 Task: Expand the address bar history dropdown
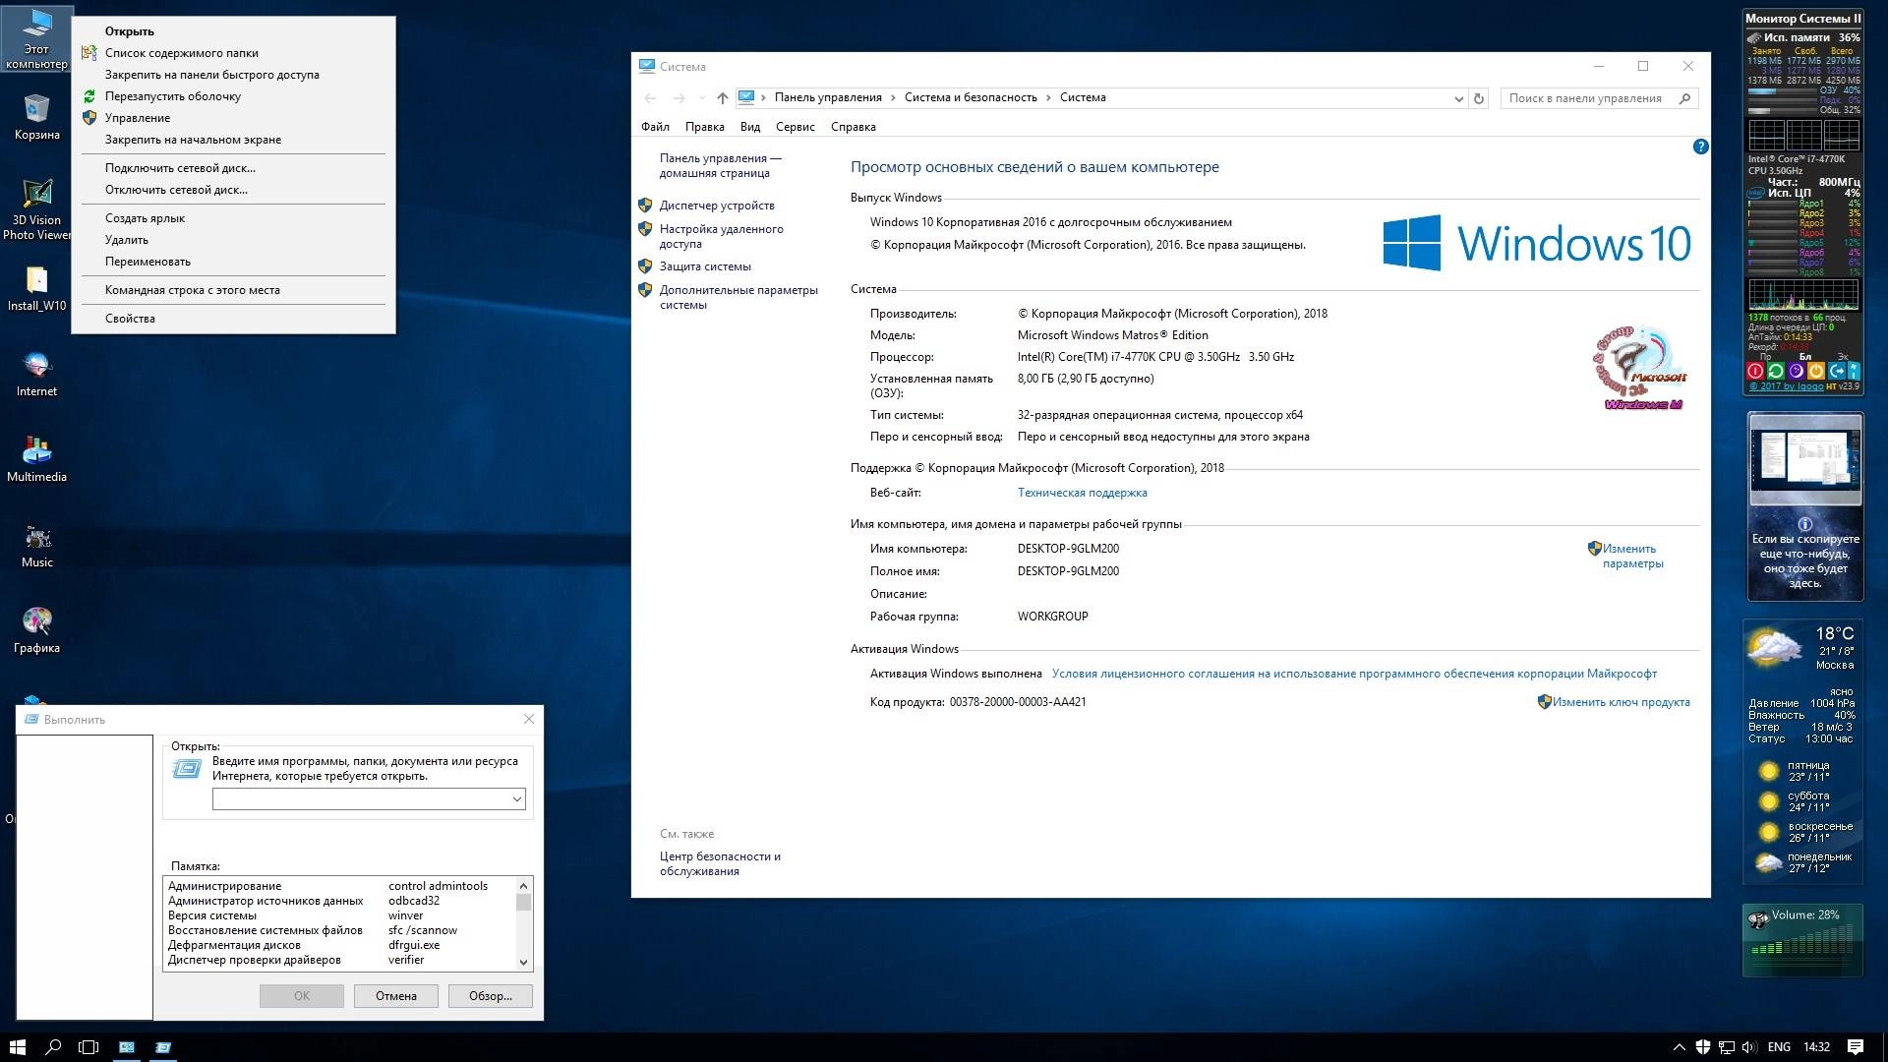(1458, 98)
